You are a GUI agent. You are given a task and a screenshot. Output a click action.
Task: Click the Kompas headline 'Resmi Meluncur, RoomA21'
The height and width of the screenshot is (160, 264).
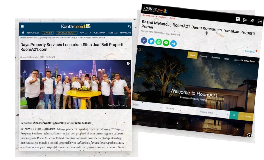click(x=198, y=28)
